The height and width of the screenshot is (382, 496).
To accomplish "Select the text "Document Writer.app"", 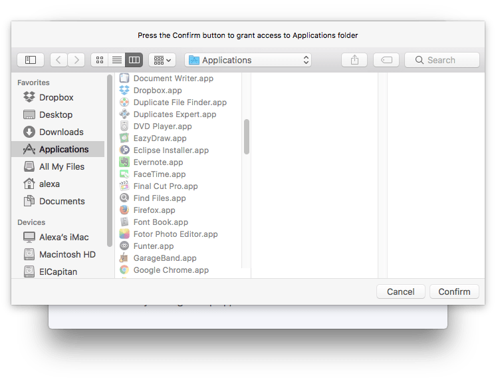I will 174,79.
